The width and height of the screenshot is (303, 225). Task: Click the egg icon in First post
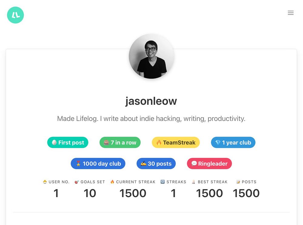point(54,142)
